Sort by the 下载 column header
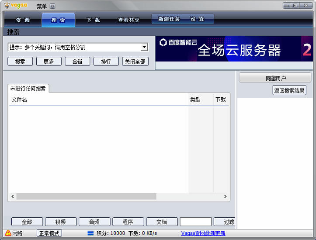 click(x=221, y=99)
